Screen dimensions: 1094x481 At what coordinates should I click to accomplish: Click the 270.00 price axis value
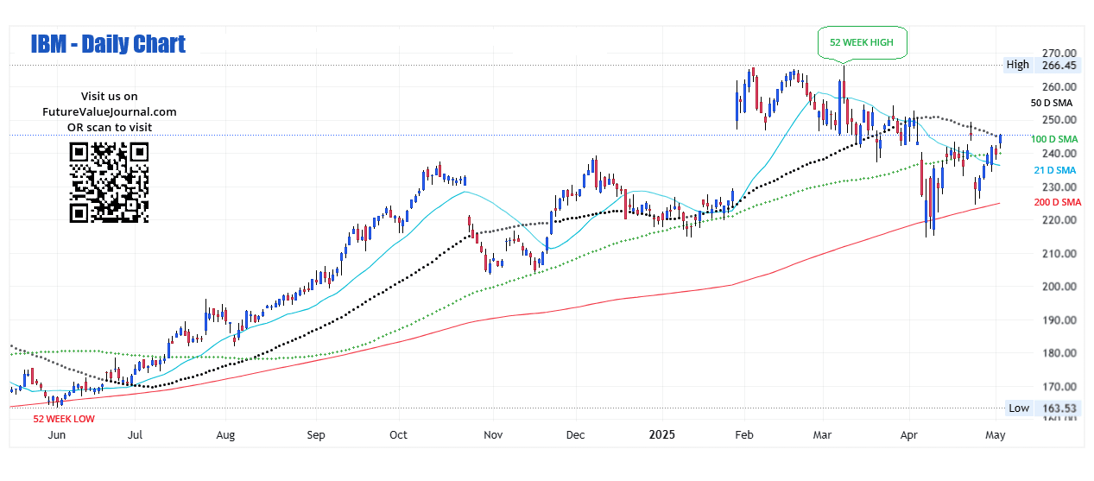tap(1059, 54)
